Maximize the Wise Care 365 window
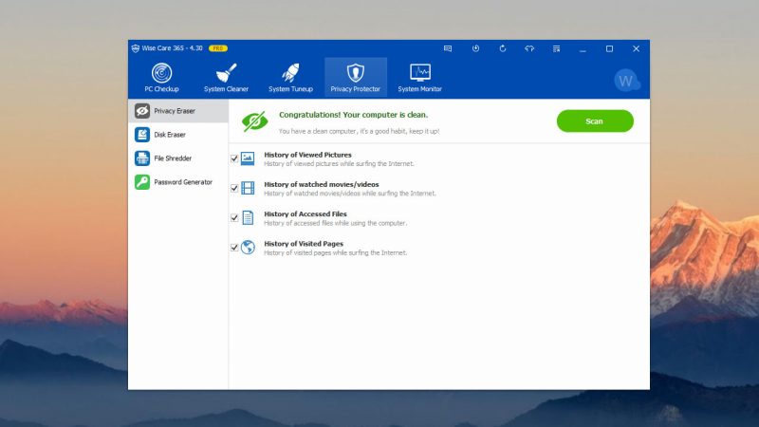Image resolution: width=759 pixels, height=427 pixels. click(609, 48)
